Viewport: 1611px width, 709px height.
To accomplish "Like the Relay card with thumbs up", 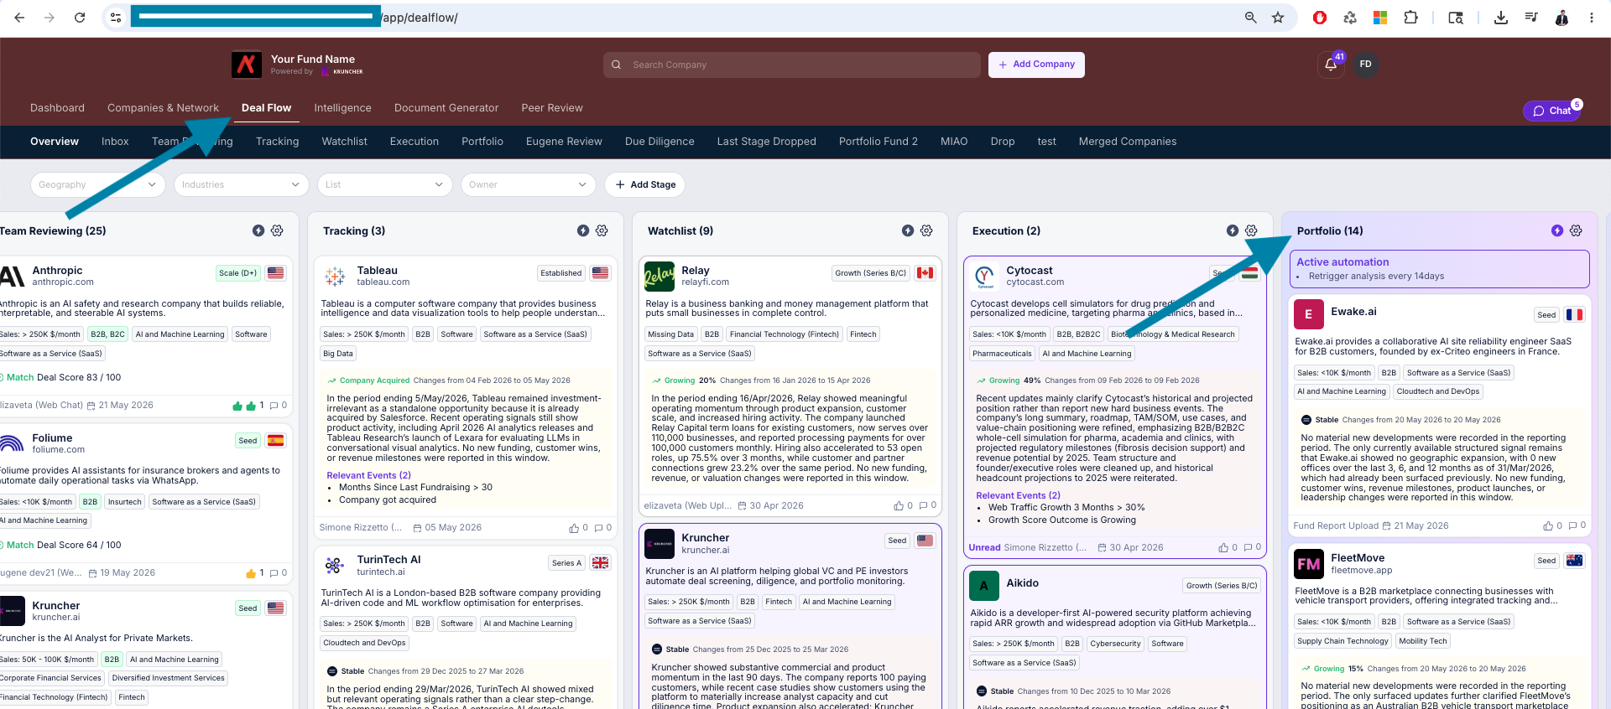I will click(899, 506).
